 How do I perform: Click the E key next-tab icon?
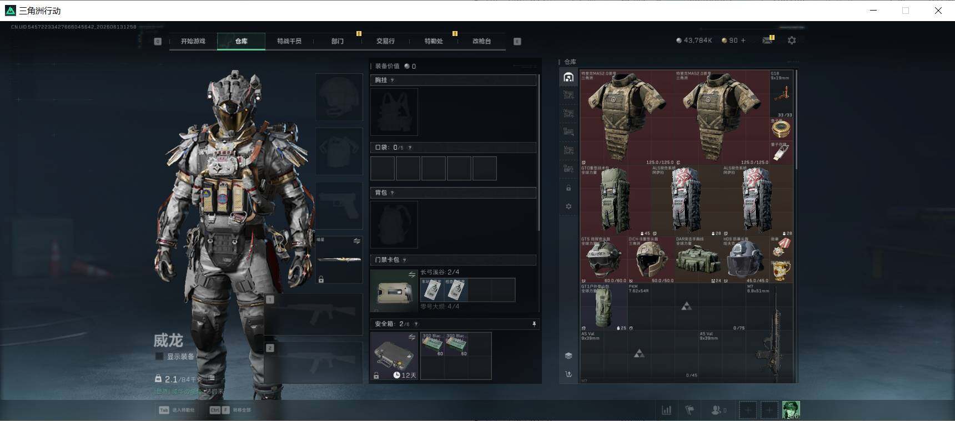(517, 41)
